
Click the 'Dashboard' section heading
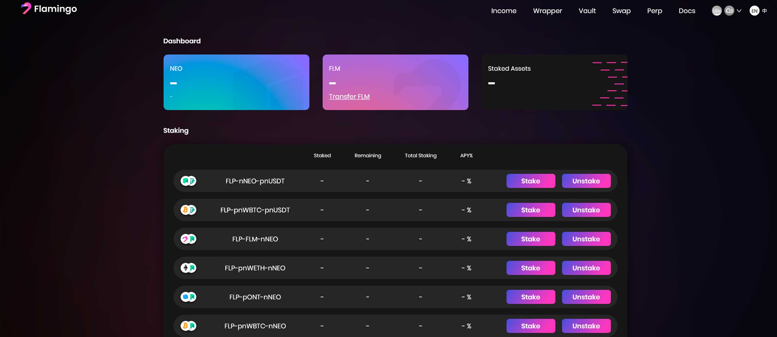(x=182, y=41)
